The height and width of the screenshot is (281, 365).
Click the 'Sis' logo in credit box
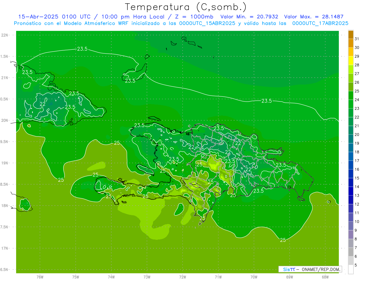pyautogui.click(x=287, y=269)
